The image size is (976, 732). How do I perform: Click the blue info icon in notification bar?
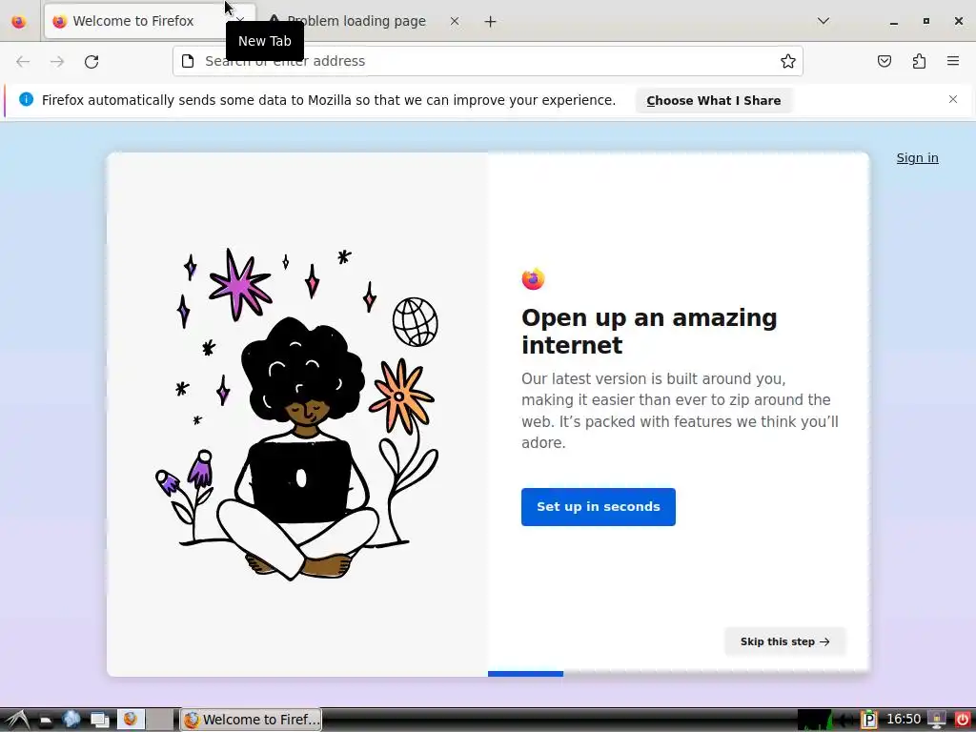(26, 99)
